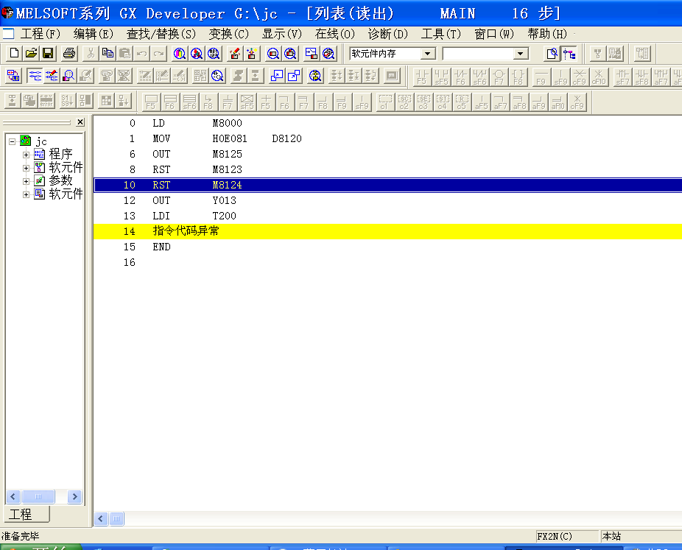This screenshot has width=682, height=550.
Task: Click the Print icon in the toolbar
Action: click(68, 53)
